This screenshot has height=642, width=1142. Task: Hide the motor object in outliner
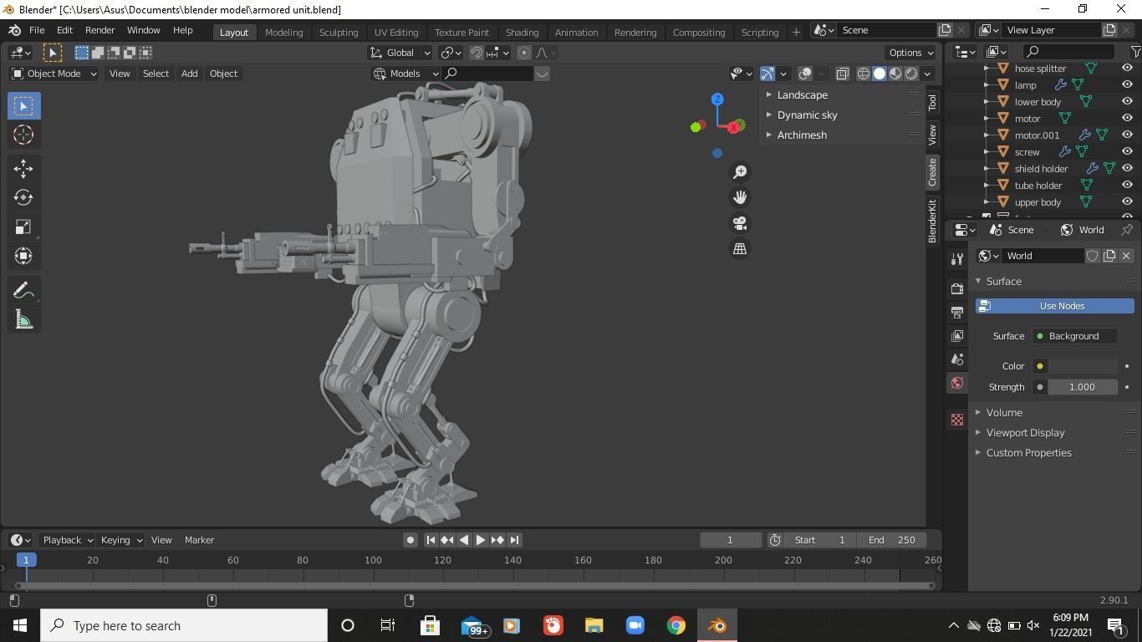(1127, 118)
